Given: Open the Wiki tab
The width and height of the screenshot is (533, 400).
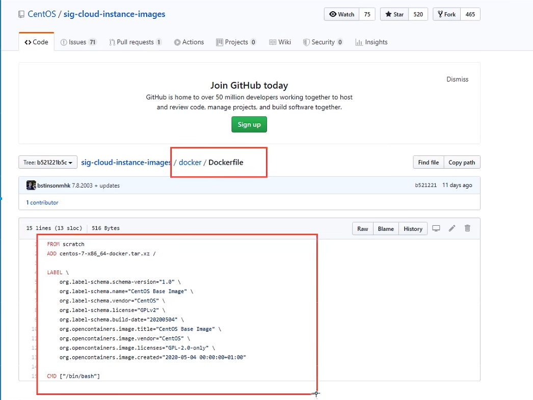Looking at the screenshot, I should 280,42.
